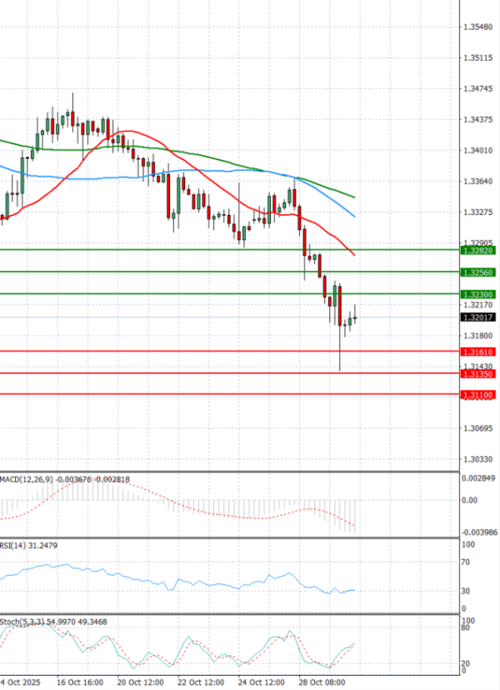Click the 1.35480 price scale label
Image resolution: width=500 pixels, height=690 pixels.
477,27
